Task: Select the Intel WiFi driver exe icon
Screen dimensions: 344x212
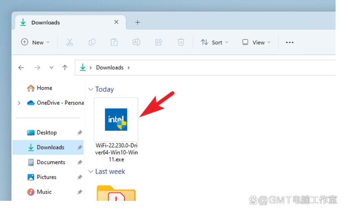Action: 116,119
